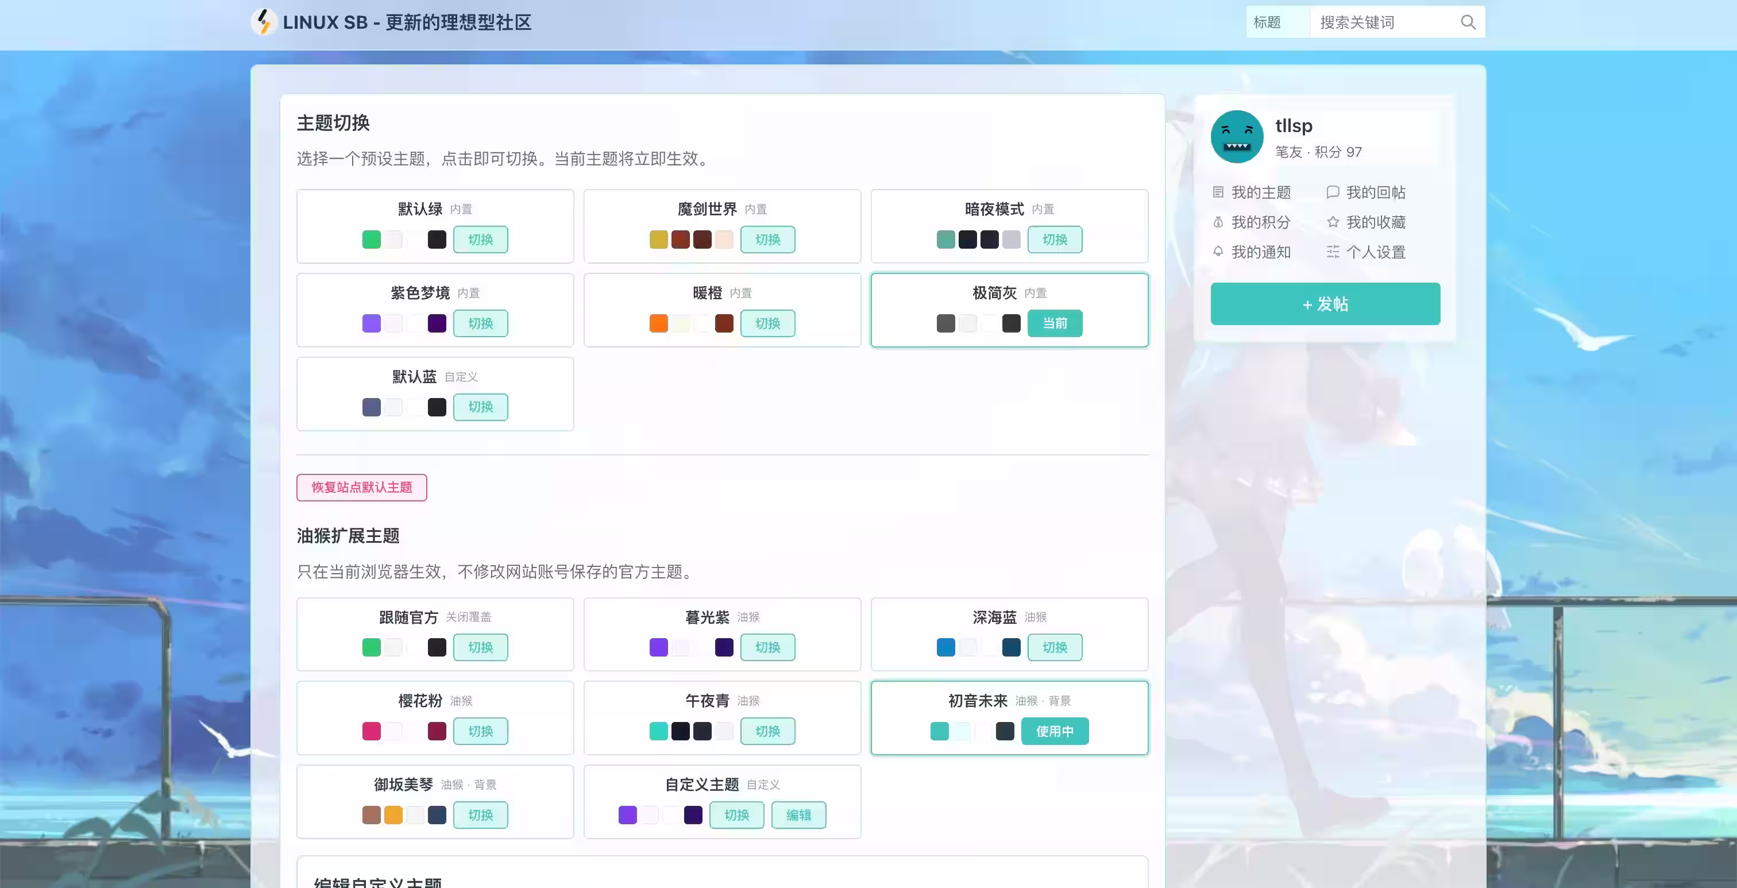
Task: Open 我的通知 link
Action: pyautogui.click(x=1261, y=252)
